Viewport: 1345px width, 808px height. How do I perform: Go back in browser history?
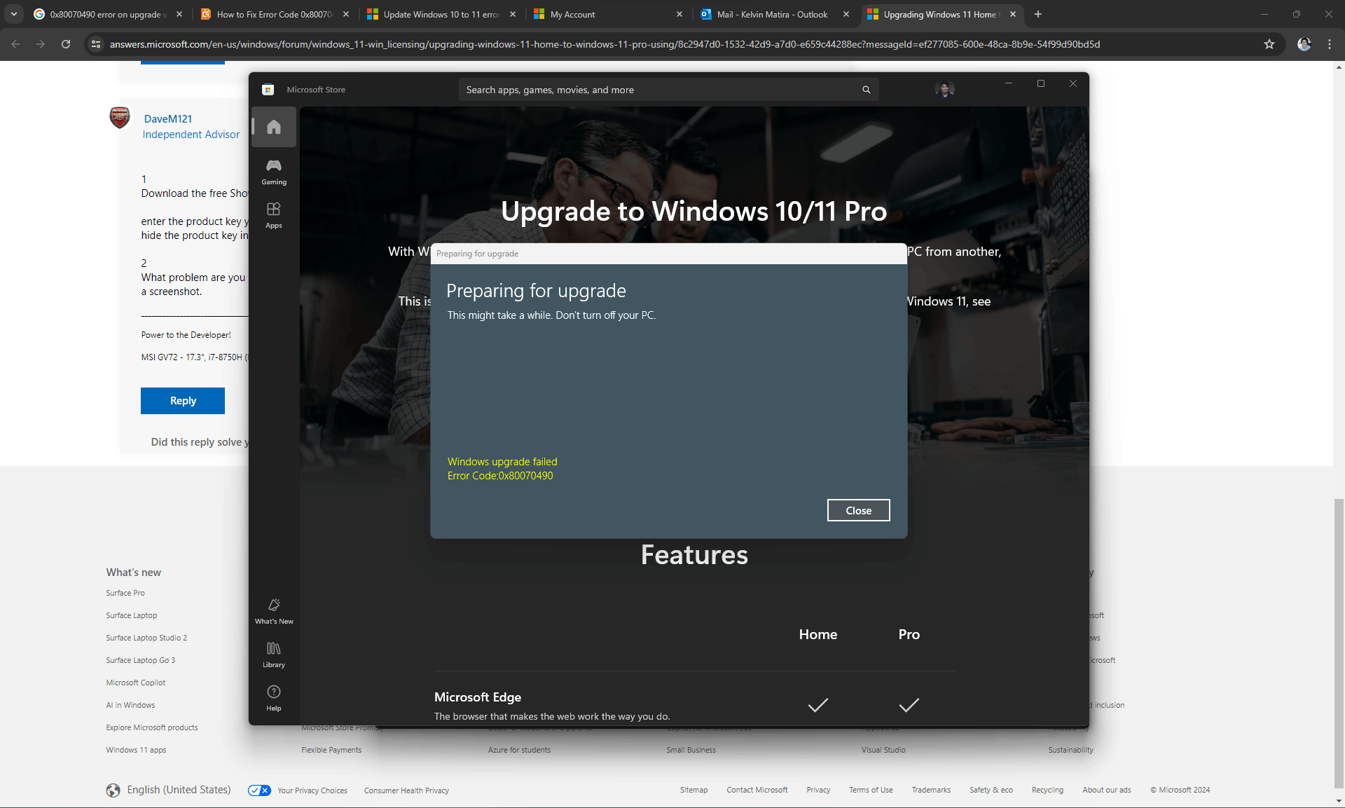tap(15, 44)
